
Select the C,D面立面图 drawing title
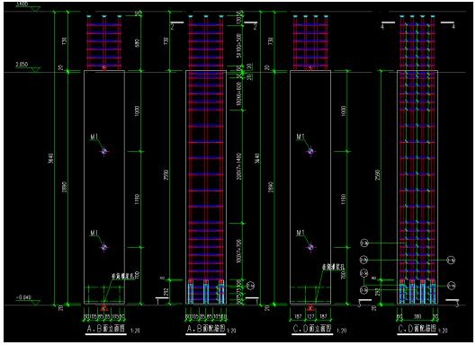(x=311, y=329)
